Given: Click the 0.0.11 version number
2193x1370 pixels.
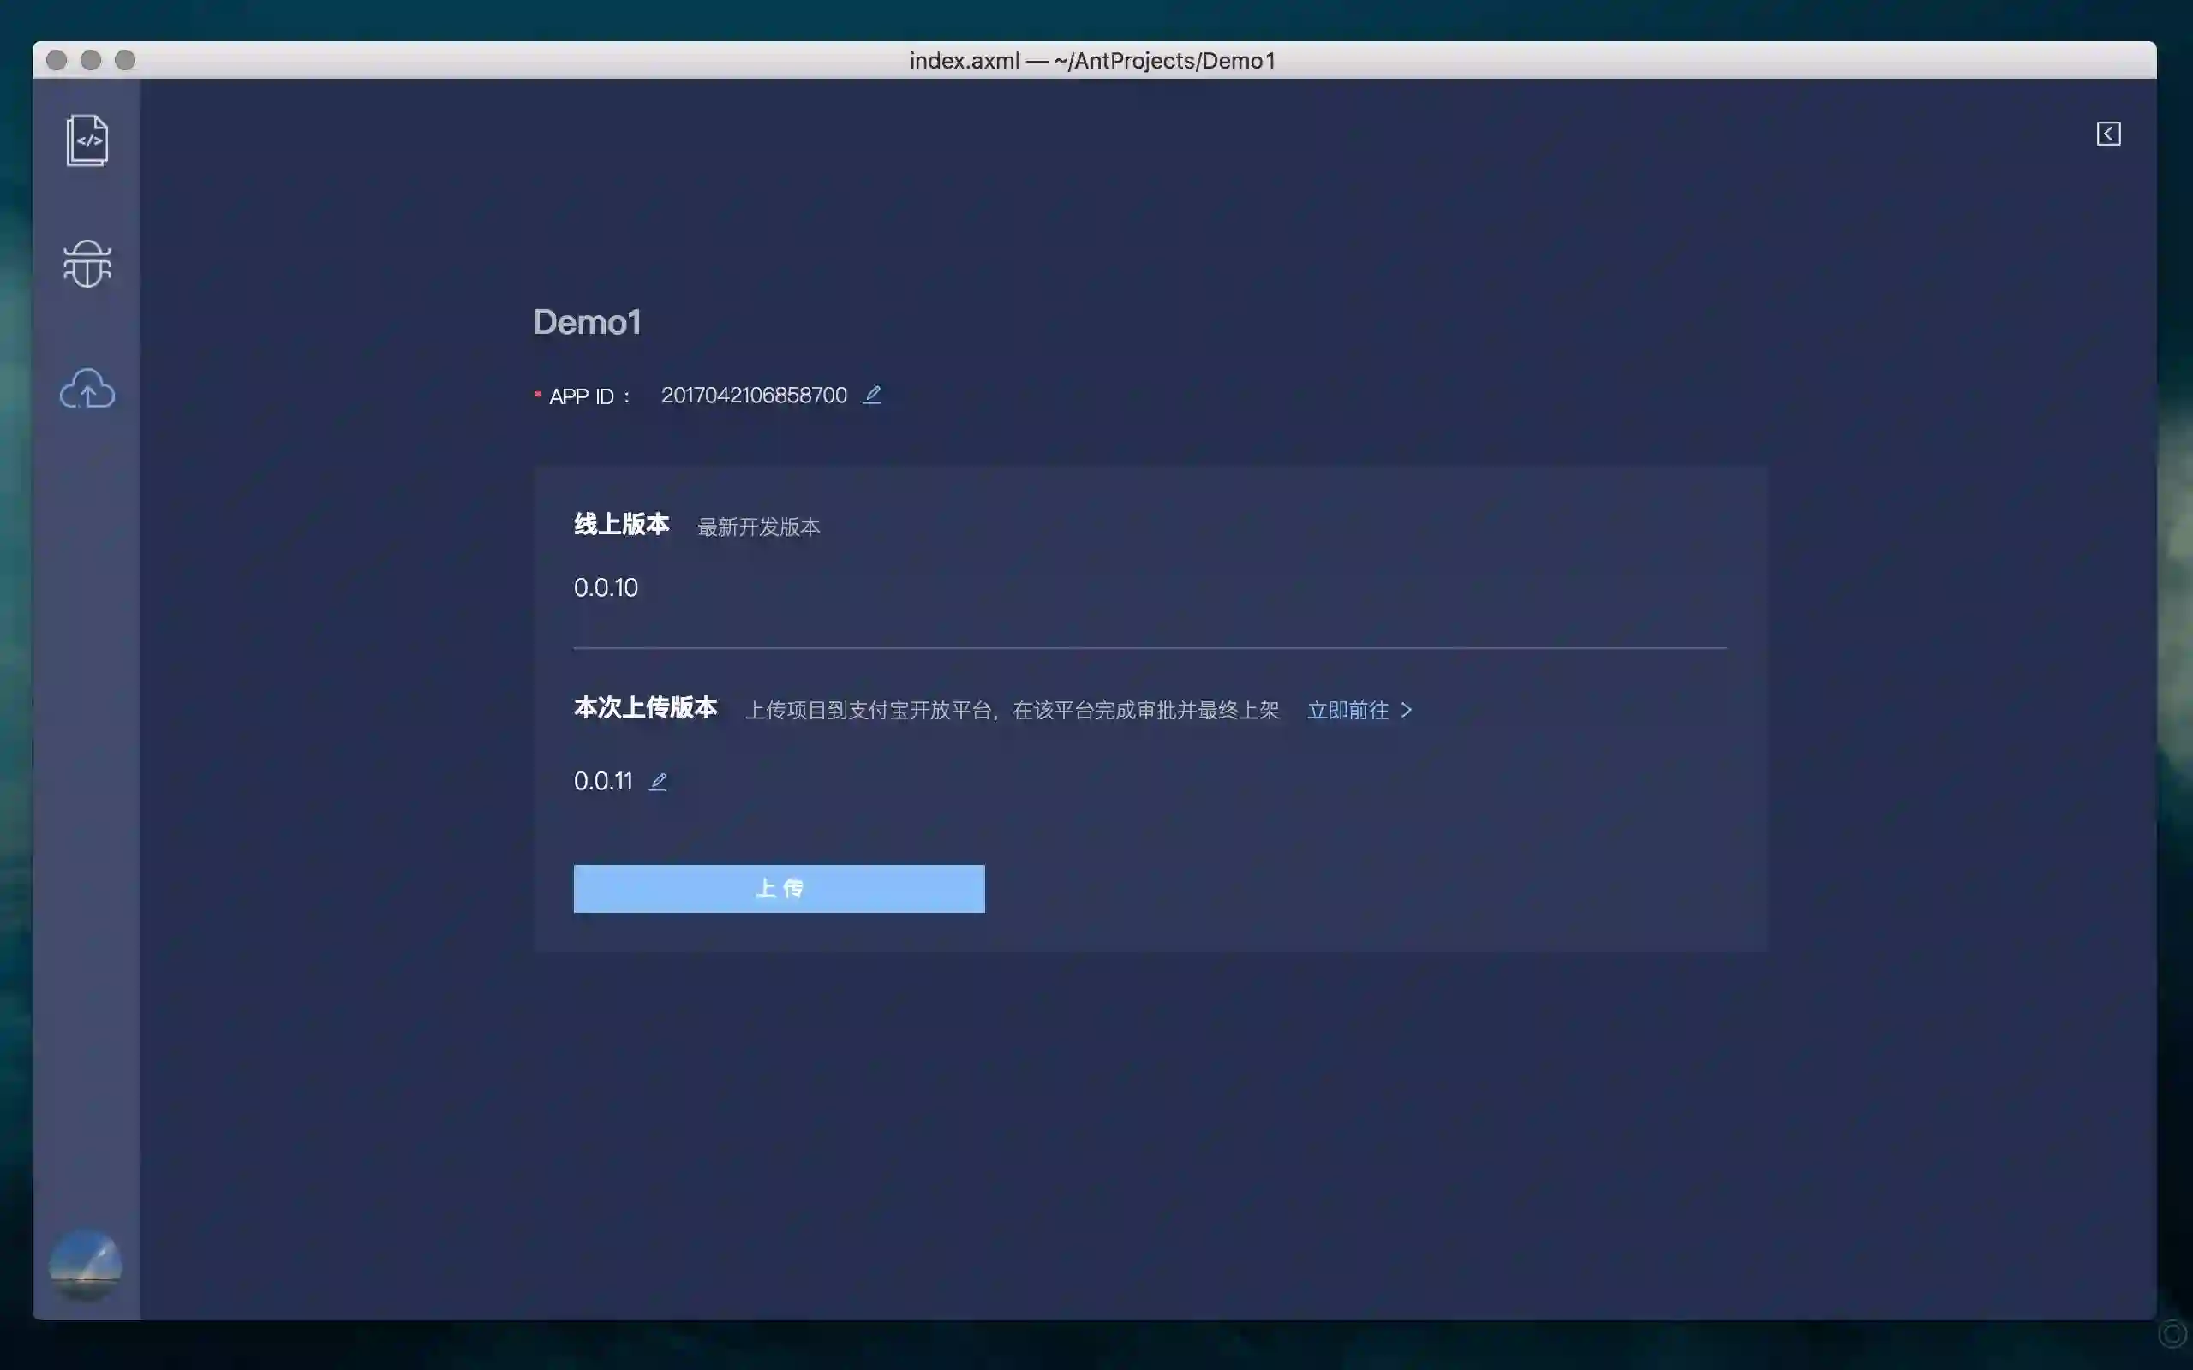Looking at the screenshot, I should click(x=604, y=781).
